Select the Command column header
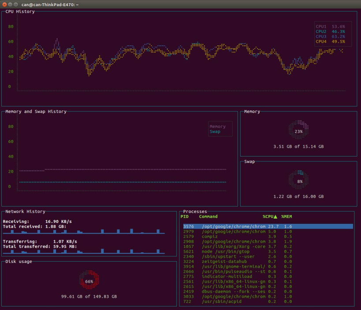Viewport: 361px width, 310px height. coord(208,217)
